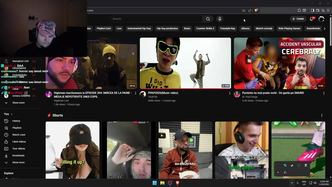Toggle the Brave sidebar panel icon

(x=313, y=10)
